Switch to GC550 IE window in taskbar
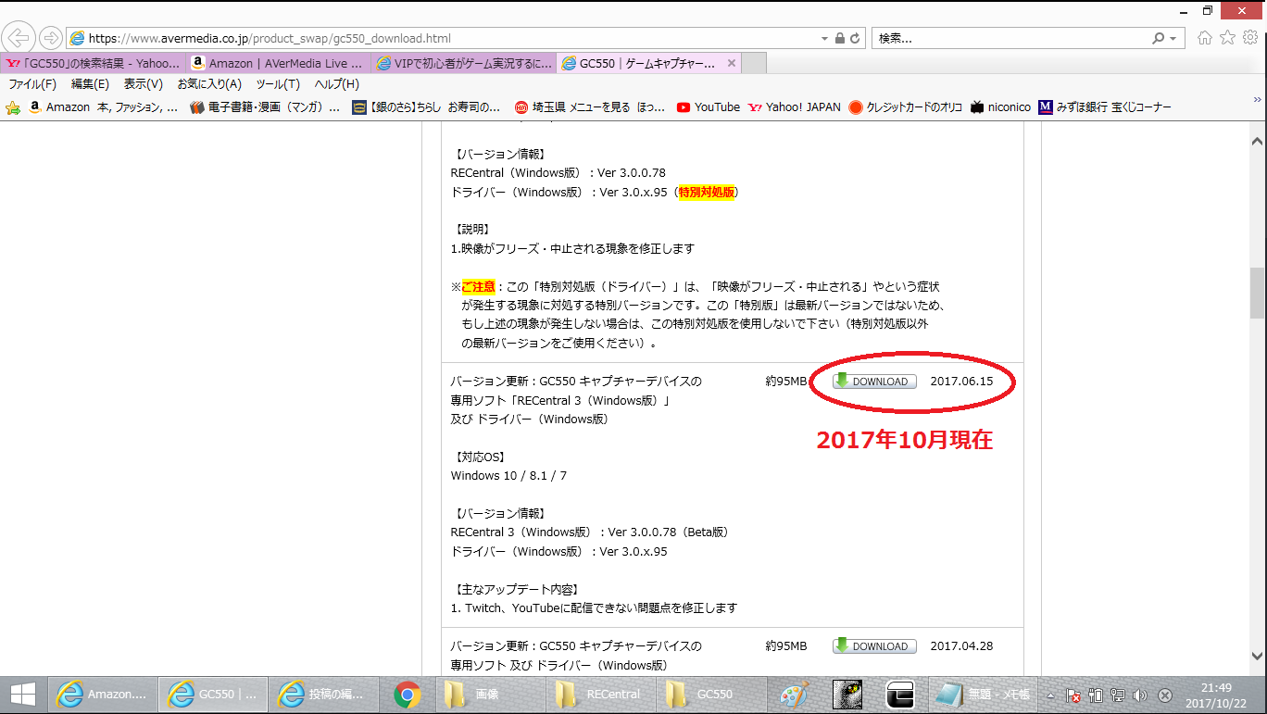 214,695
